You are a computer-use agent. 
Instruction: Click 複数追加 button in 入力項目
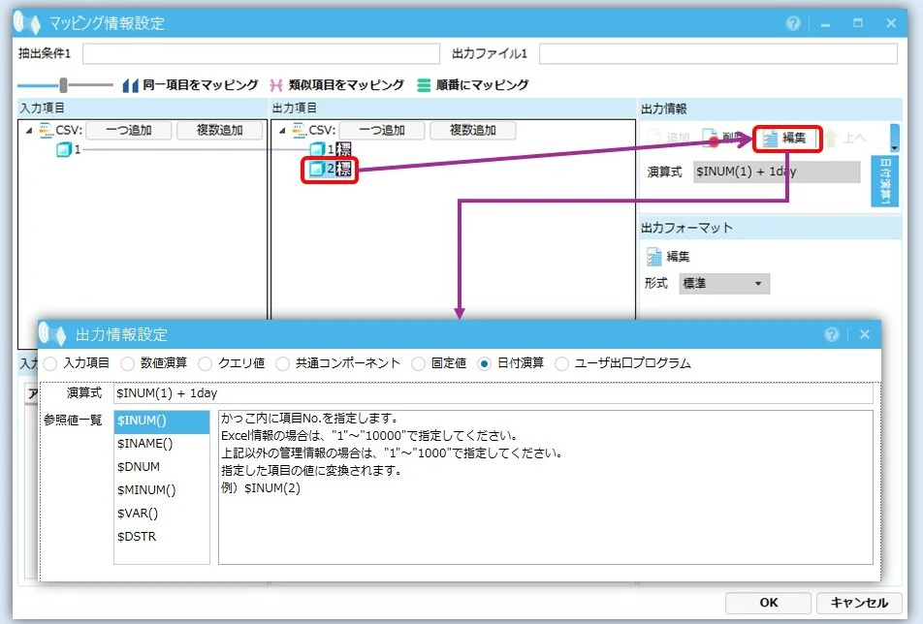coord(219,130)
